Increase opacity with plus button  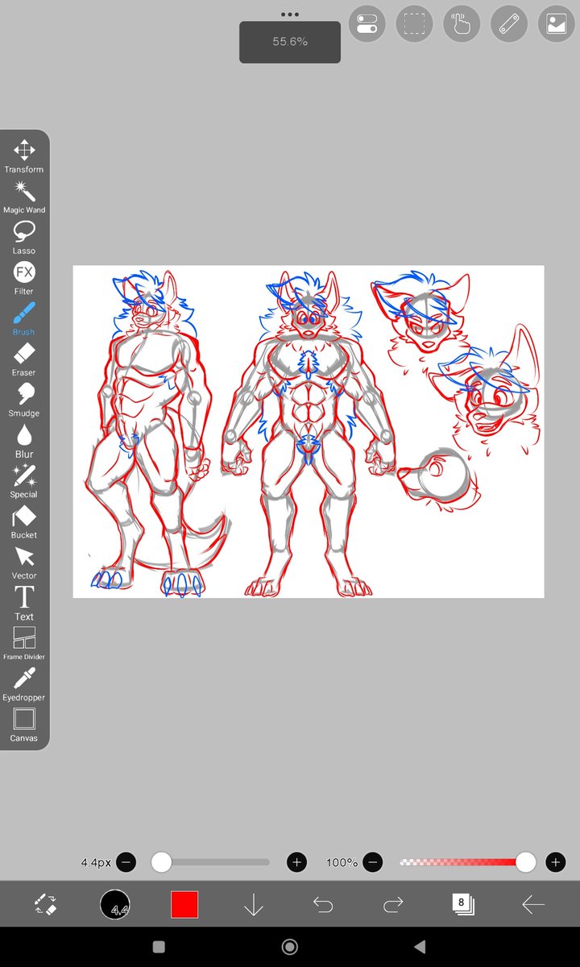click(x=555, y=862)
